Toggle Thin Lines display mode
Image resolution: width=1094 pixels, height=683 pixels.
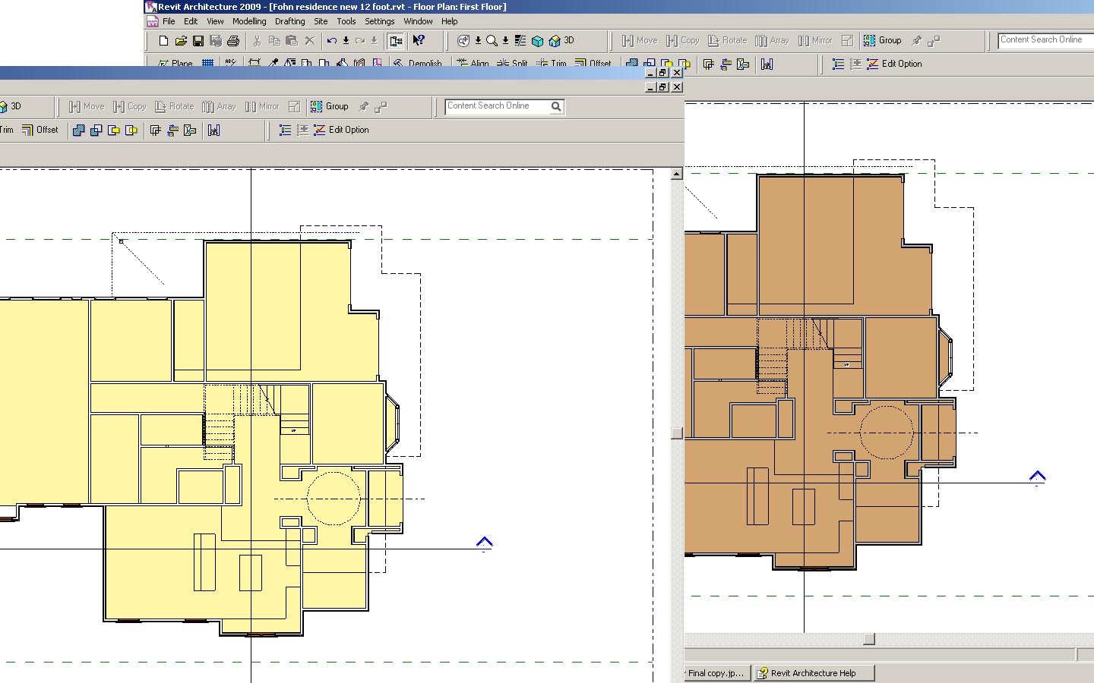520,41
